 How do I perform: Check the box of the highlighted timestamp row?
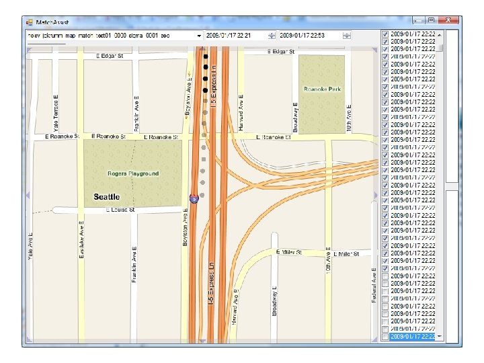click(x=385, y=337)
